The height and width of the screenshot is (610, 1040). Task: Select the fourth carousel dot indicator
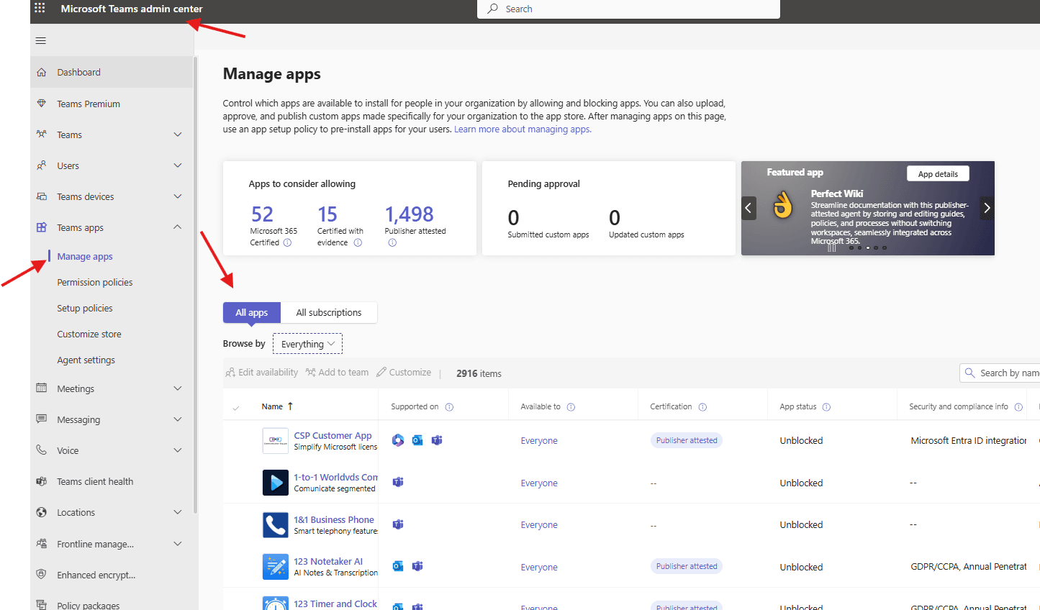pyautogui.click(x=875, y=247)
